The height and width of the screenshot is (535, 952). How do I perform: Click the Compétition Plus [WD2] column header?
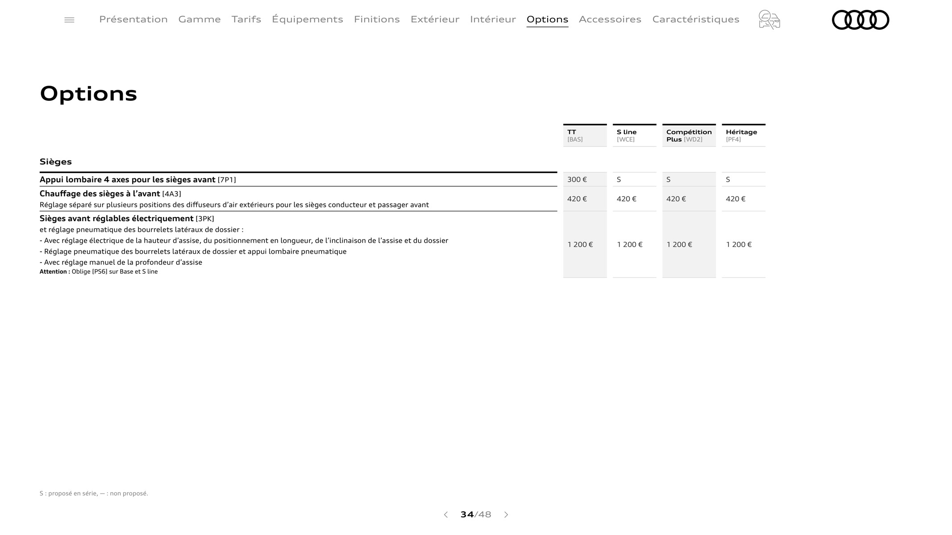point(689,136)
